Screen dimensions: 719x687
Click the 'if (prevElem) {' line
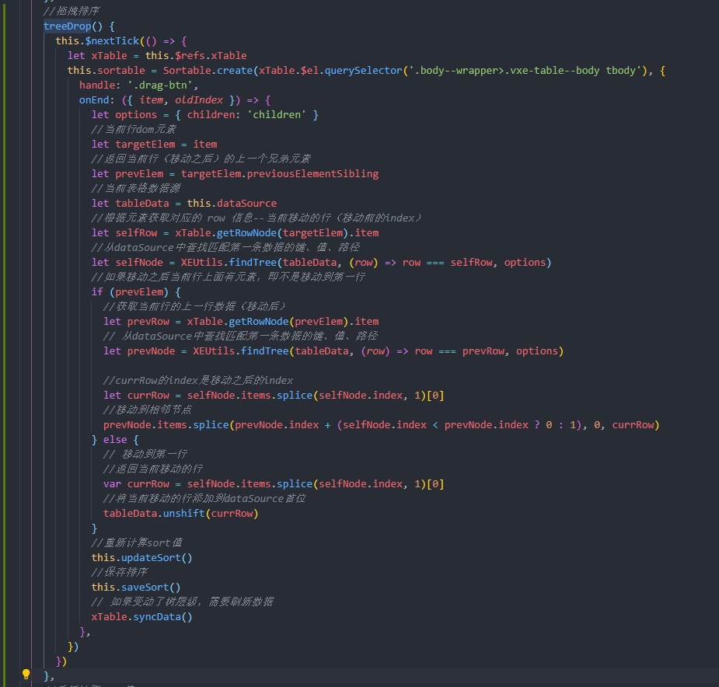click(136, 291)
